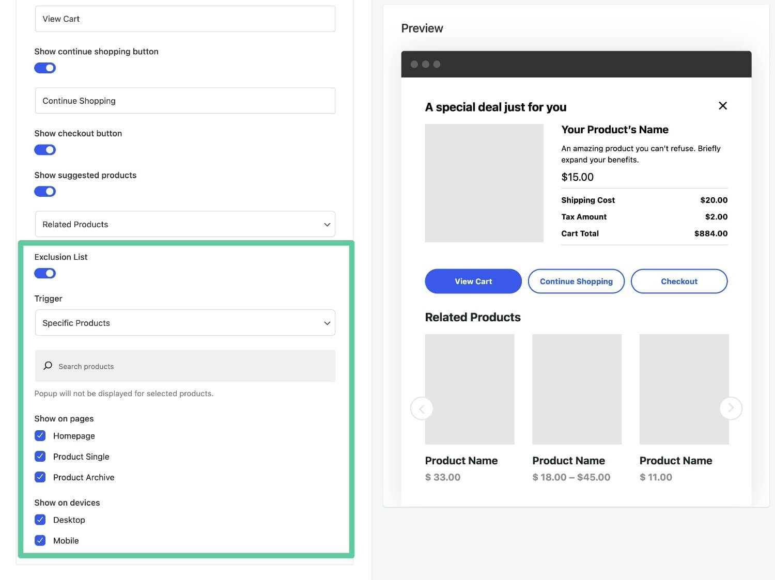Select the $ 11.00 product thumbnail
Viewport: 775px width, 580px height.
(684, 389)
